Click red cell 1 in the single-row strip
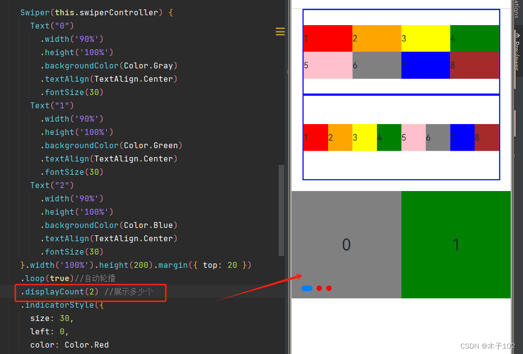 [316, 137]
